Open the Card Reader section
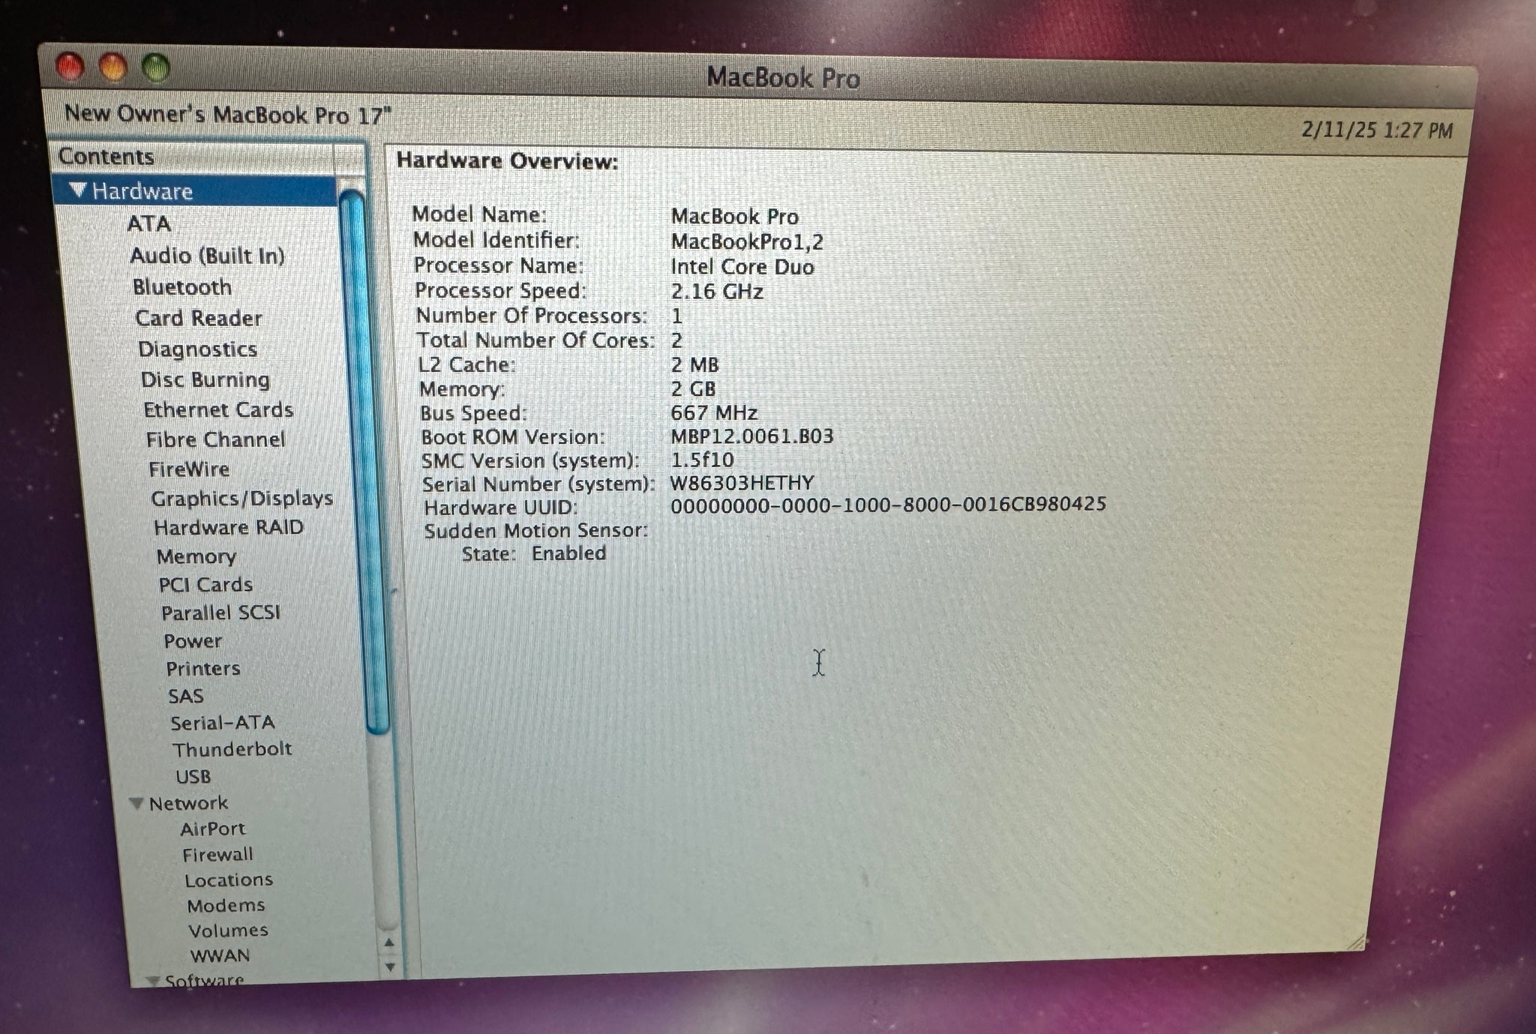Image resolution: width=1536 pixels, height=1034 pixels. click(199, 318)
